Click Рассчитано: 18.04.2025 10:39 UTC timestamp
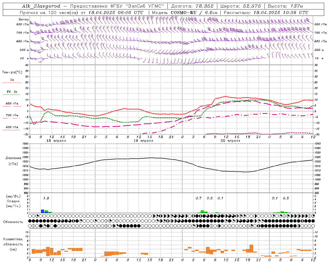Image resolution: width=328 pixels, height=262 pixels. click(266, 13)
